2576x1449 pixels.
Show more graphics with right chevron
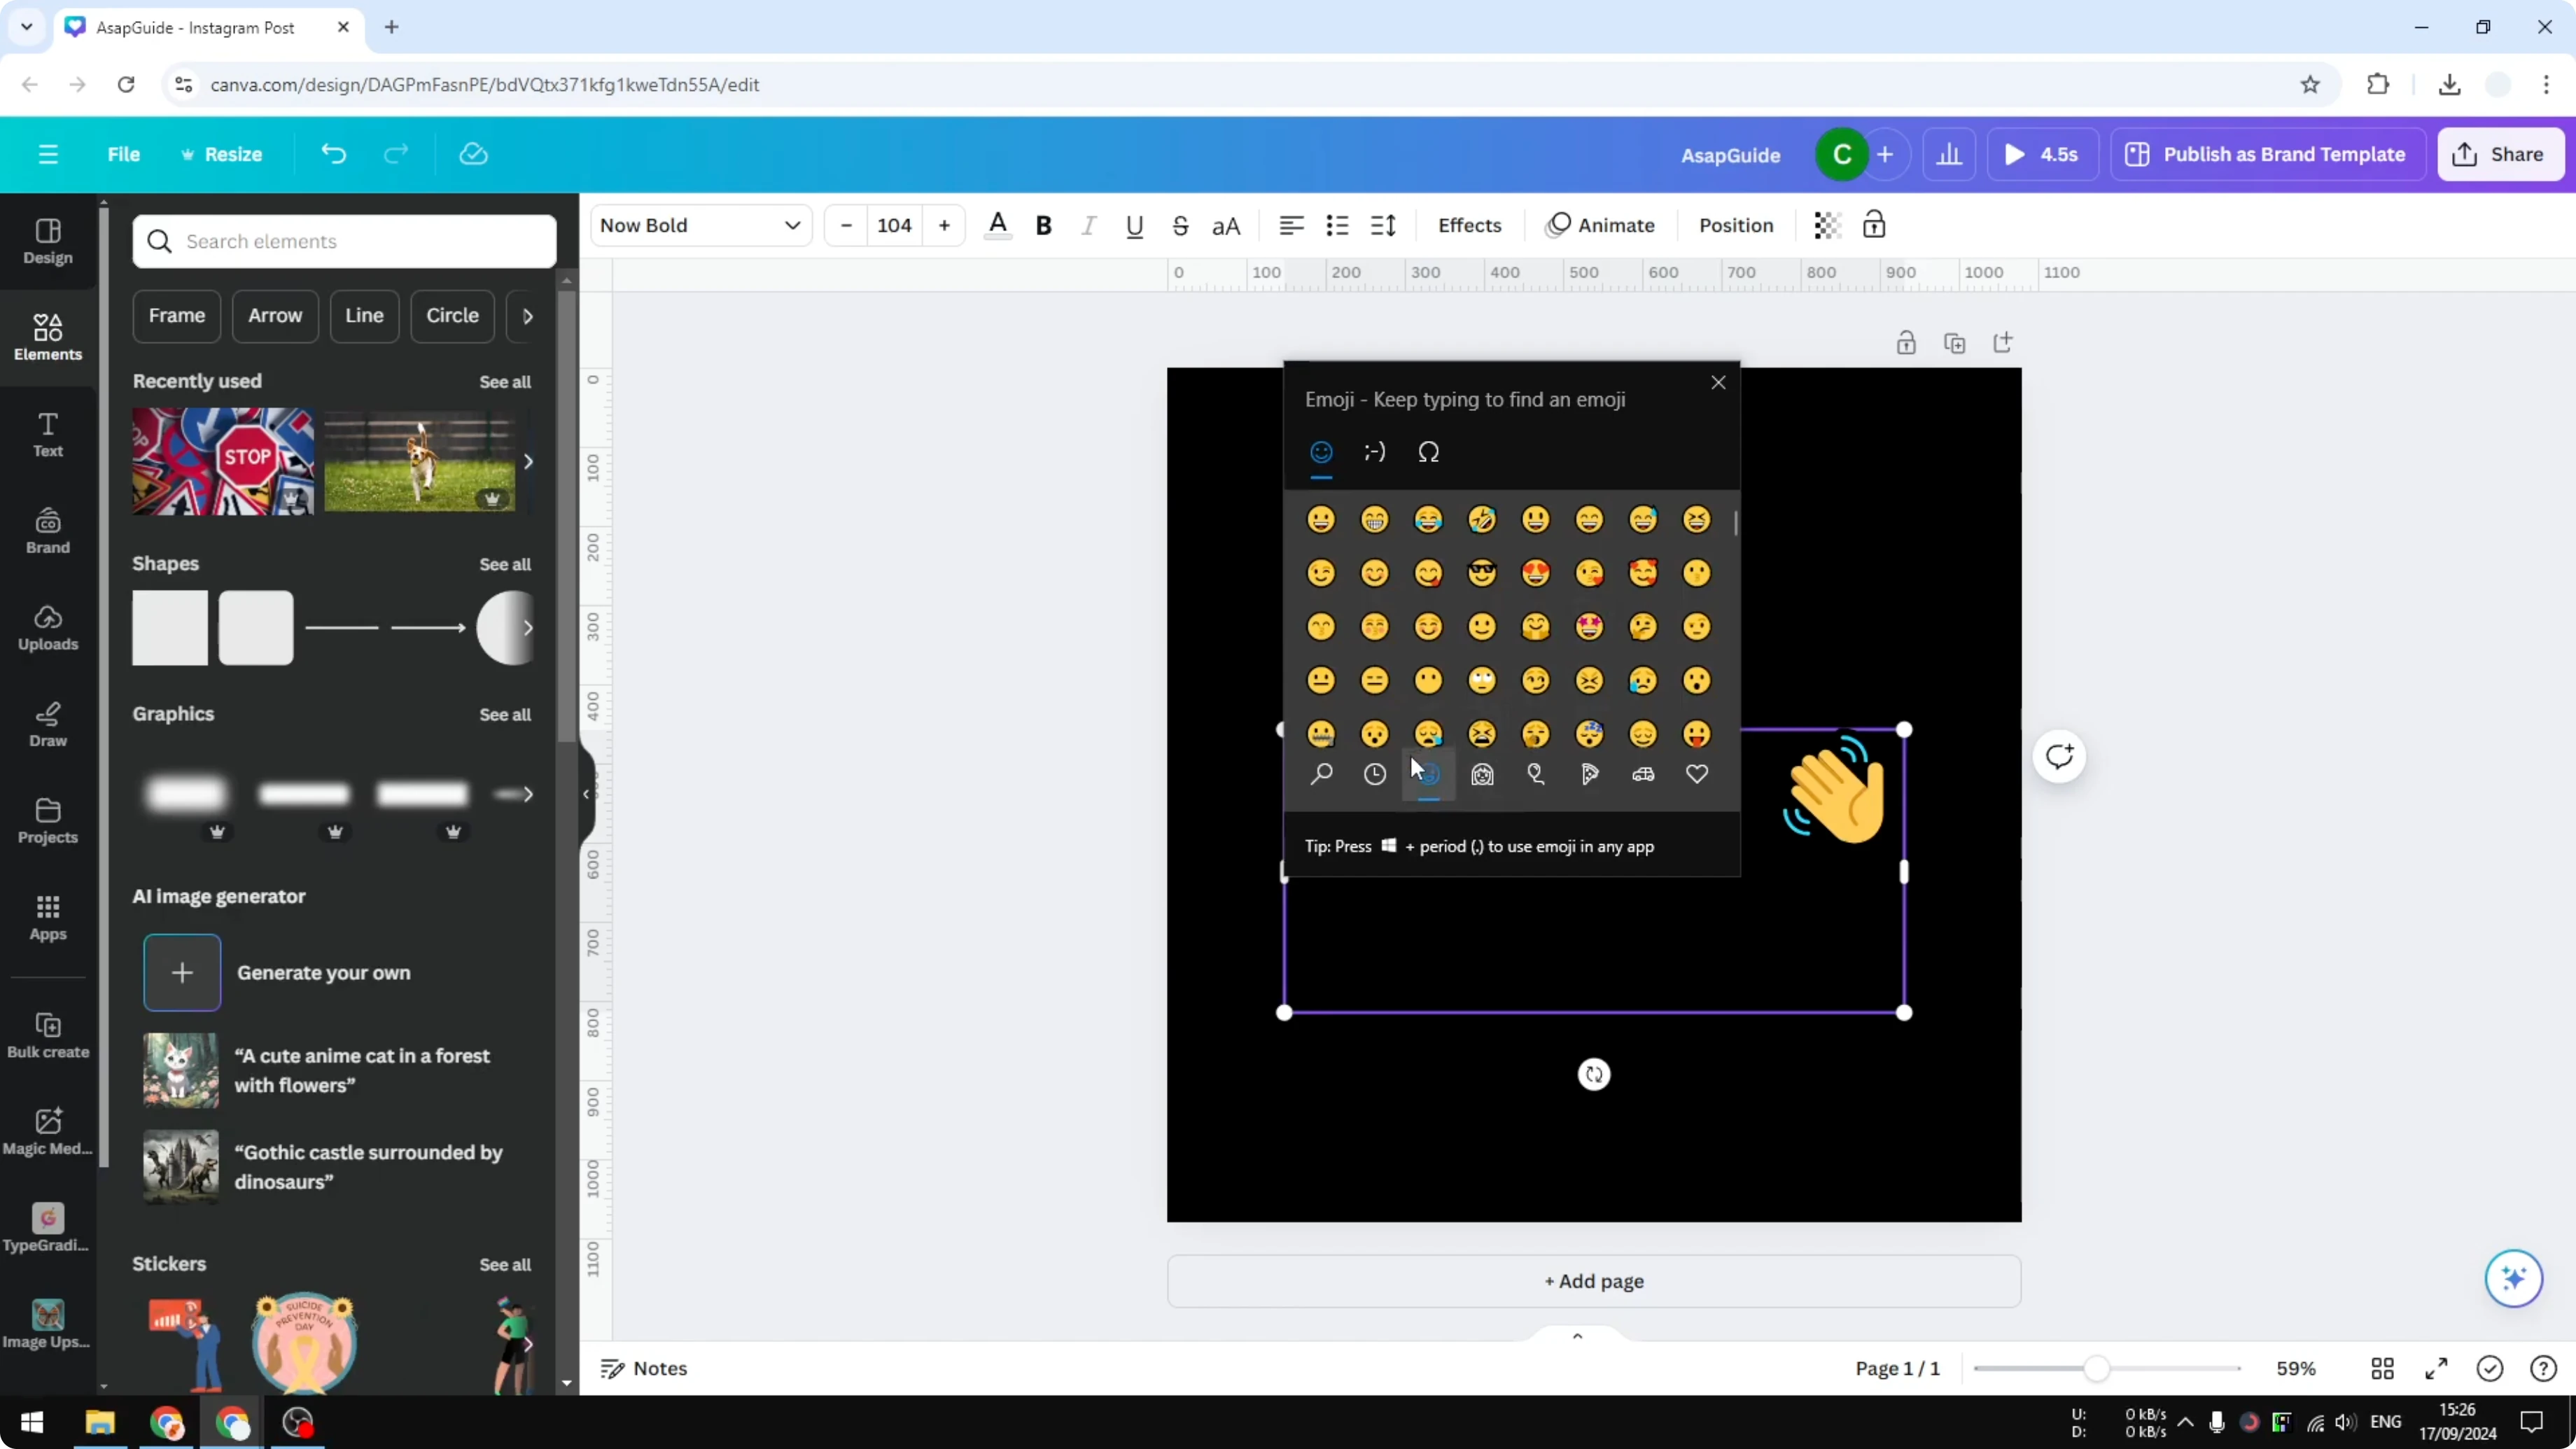point(527,794)
